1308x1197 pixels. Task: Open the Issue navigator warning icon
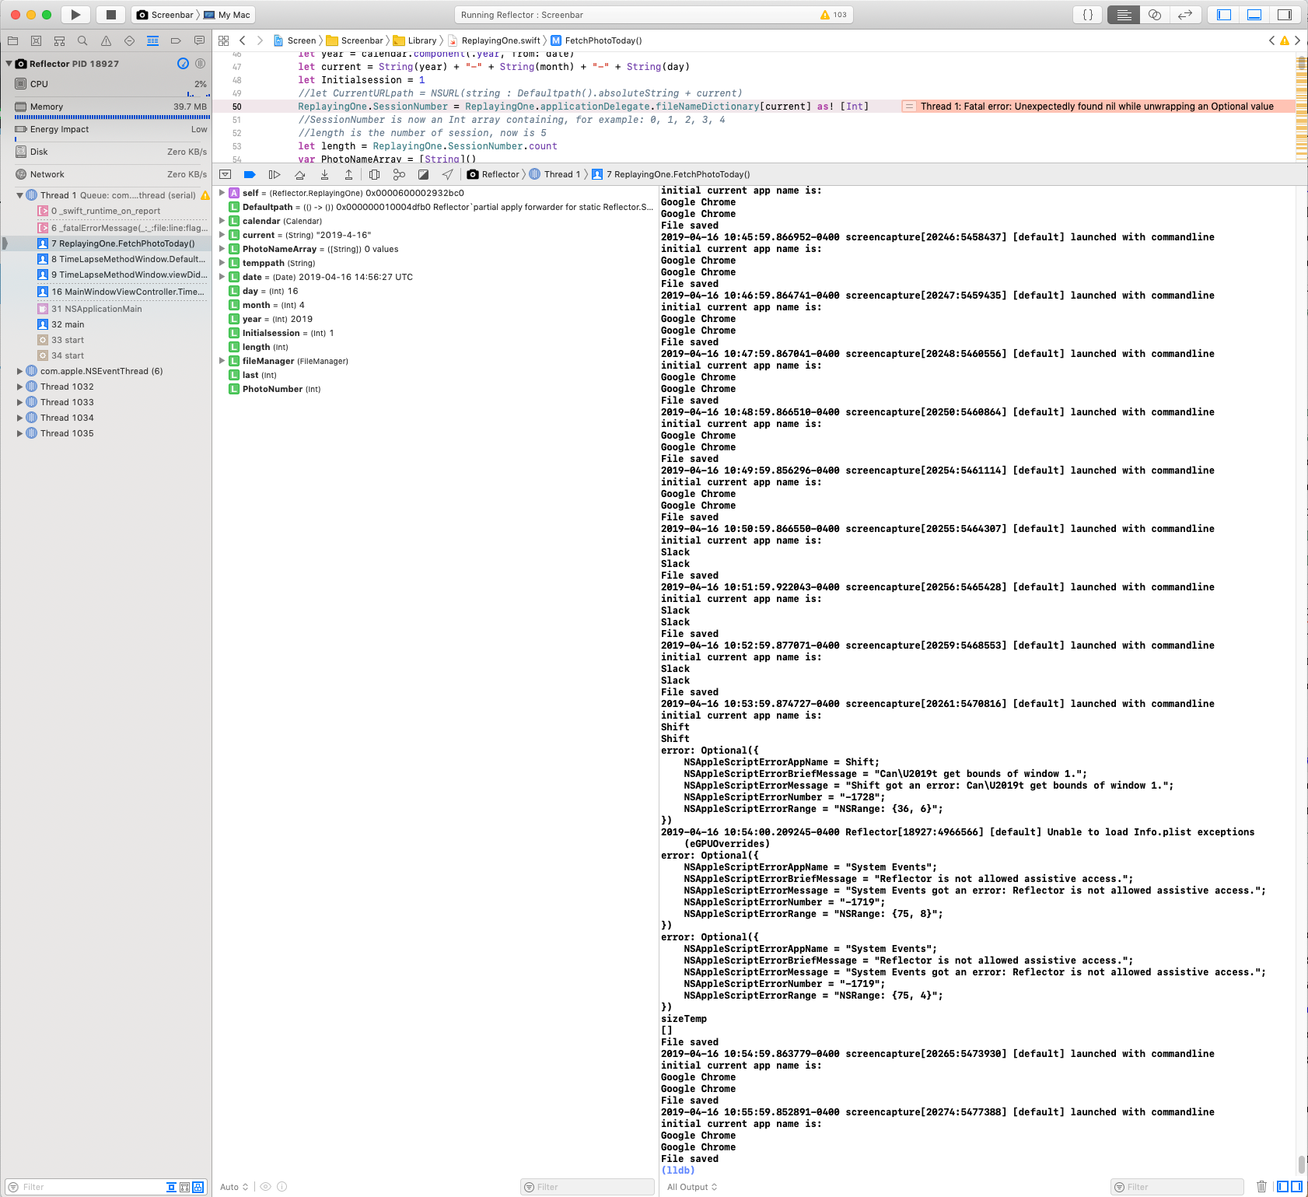pos(106,40)
